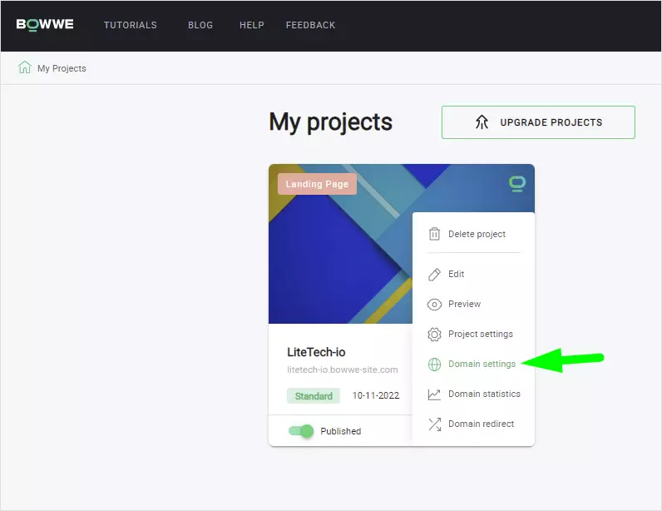662x511 pixels.
Task: Click the globe Domain settings icon
Action: 434,365
